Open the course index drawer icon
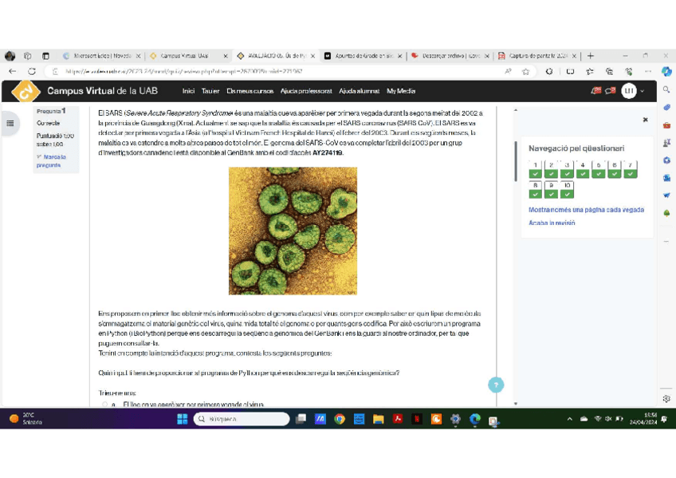676x478 pixels. pyautogui.click(x=10, y=124)
